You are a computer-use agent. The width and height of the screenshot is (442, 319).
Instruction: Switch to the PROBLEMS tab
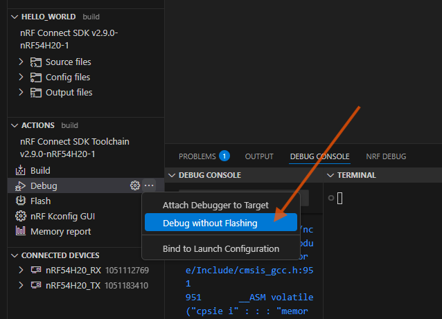click(197, 156)
